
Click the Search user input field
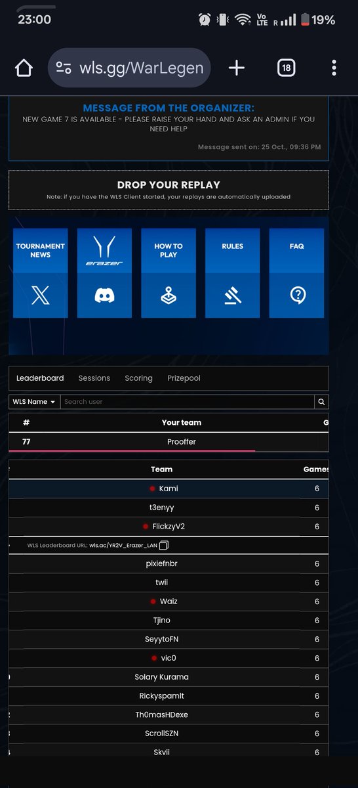click(x=187, y=402)
